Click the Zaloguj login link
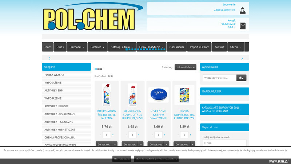The width and height of the screenshot is (291, 164). click(x=219, y=10)
